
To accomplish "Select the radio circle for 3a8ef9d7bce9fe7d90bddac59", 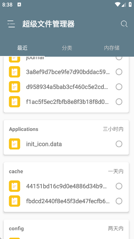I will pyautogui.click(x=119, y=72).
